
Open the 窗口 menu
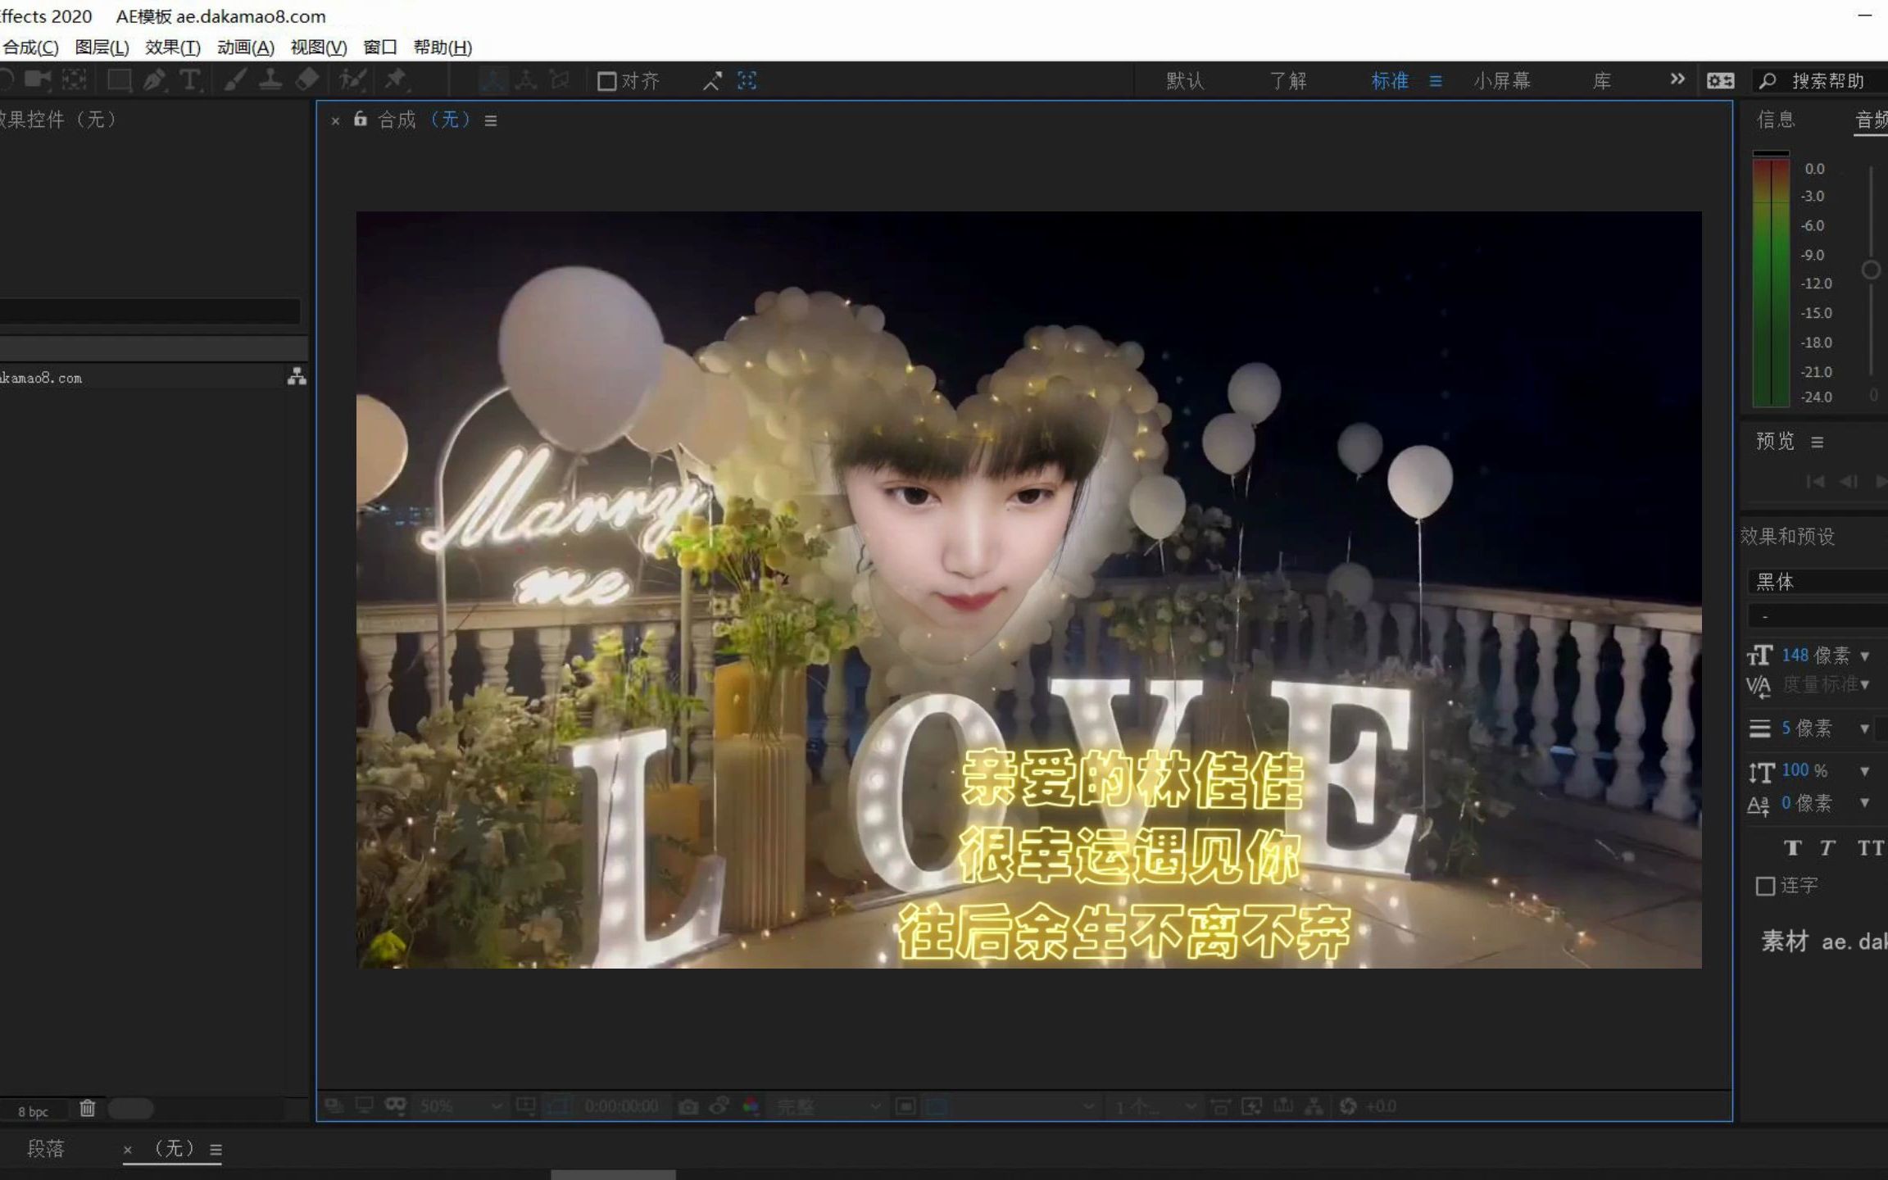click(380, 48)
